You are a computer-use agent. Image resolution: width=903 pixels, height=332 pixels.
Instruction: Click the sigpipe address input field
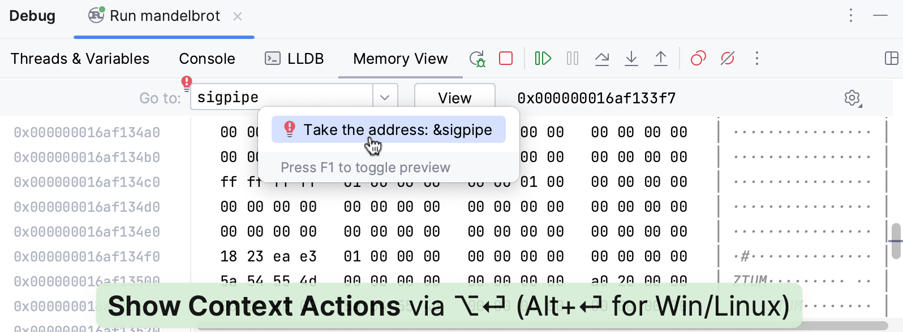tap(282, 98)
